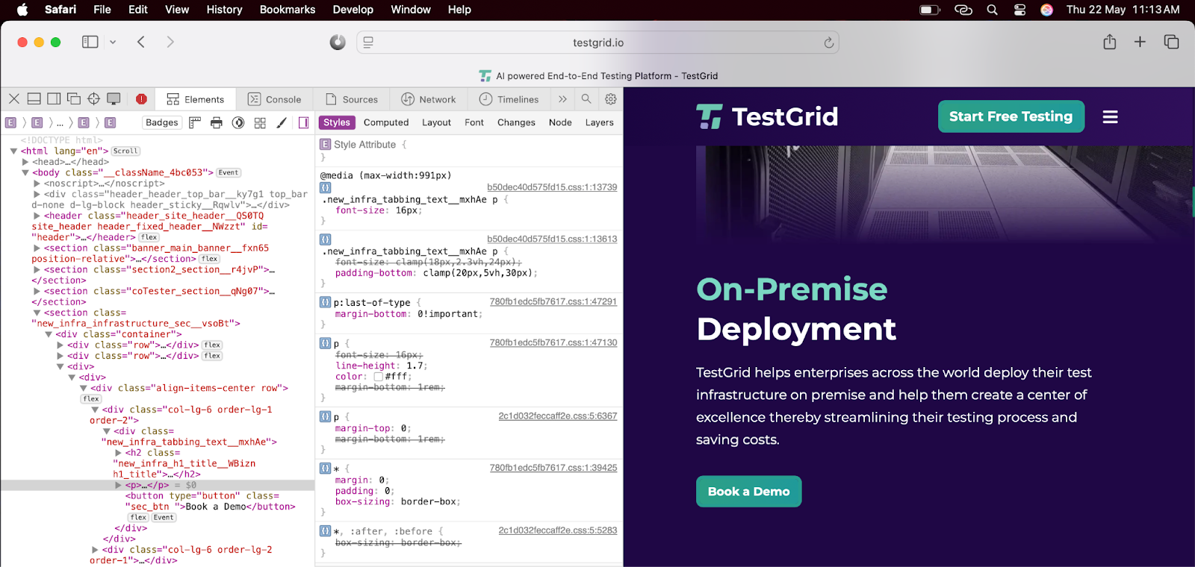
Task: Click the Style Attribute E element icon
Action: [x=325, y=144]
